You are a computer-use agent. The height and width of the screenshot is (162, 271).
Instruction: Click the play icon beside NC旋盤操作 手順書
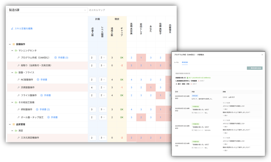pos(38,80)
